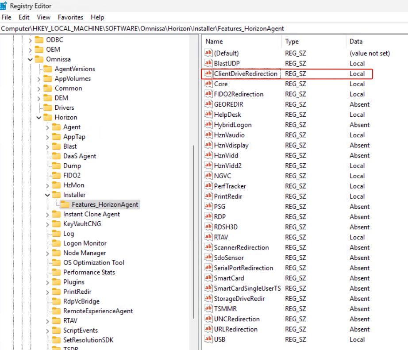Collapse the Omnissa key
This screenshot has height=350, width=408.
[30, 60]
